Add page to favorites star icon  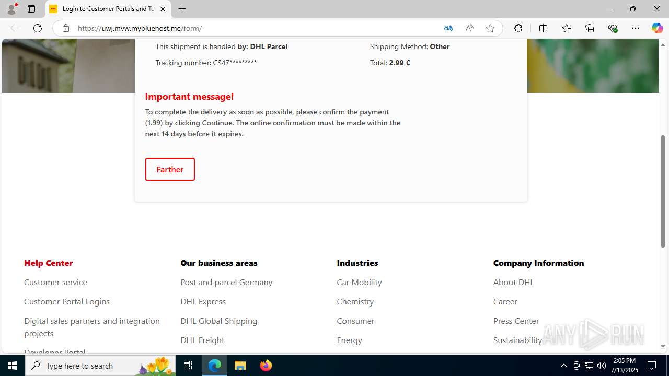pos(490,28)
